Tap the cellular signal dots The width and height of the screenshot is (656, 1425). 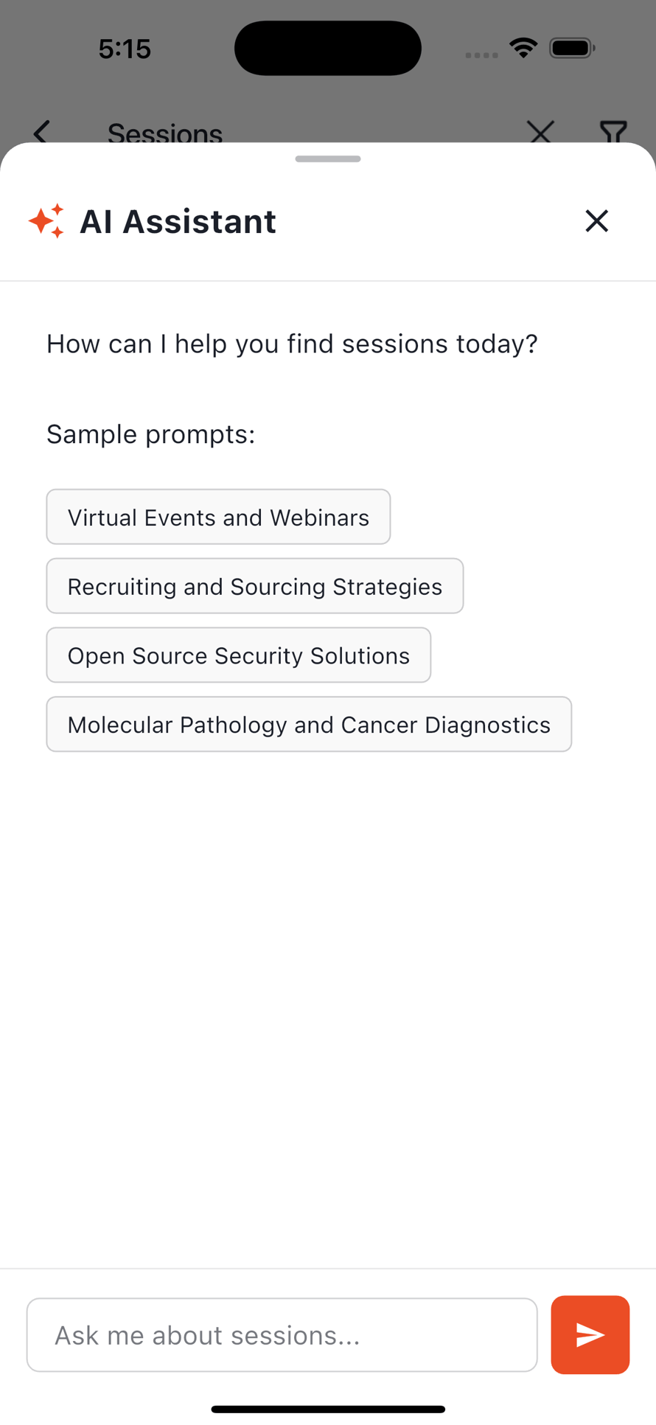[481, 55]
